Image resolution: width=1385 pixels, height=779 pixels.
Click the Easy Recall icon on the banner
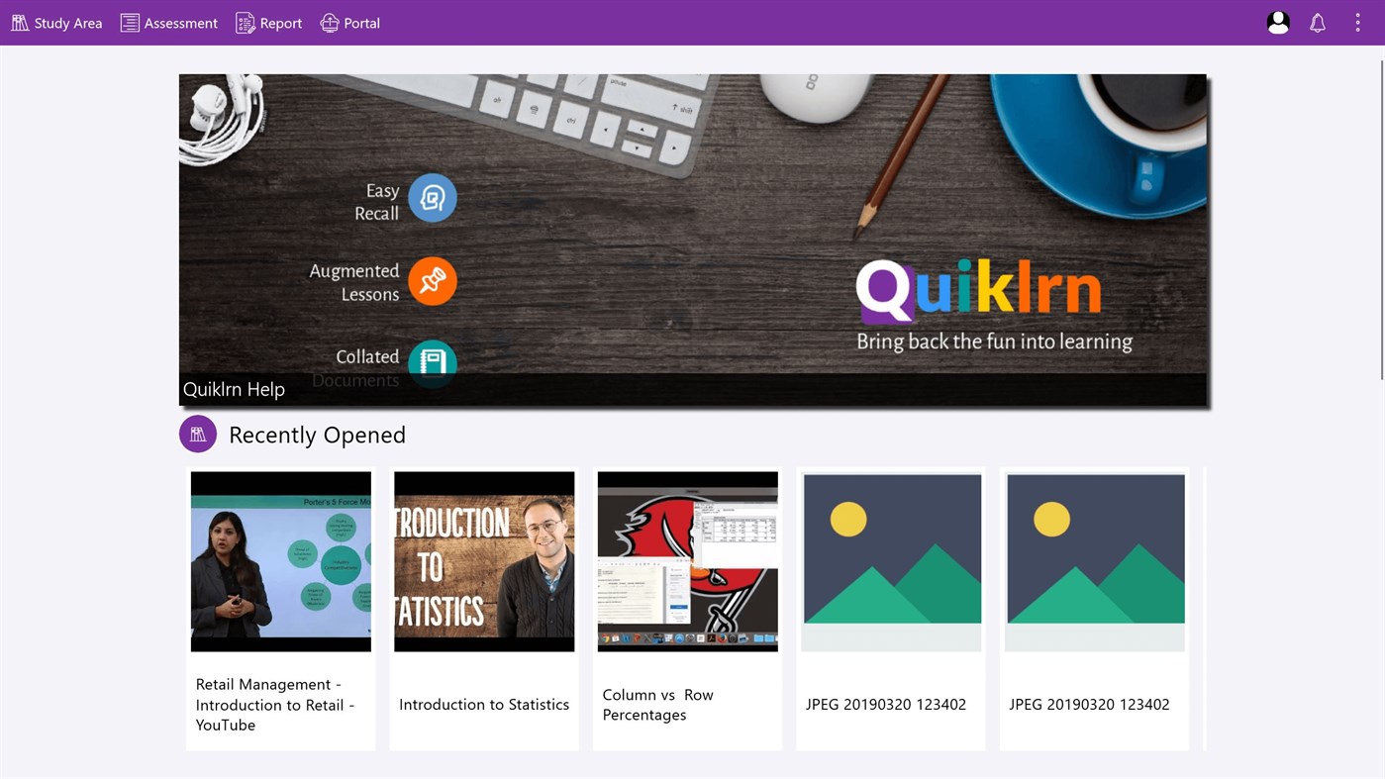pyautogui.click(x=433, y=197)
